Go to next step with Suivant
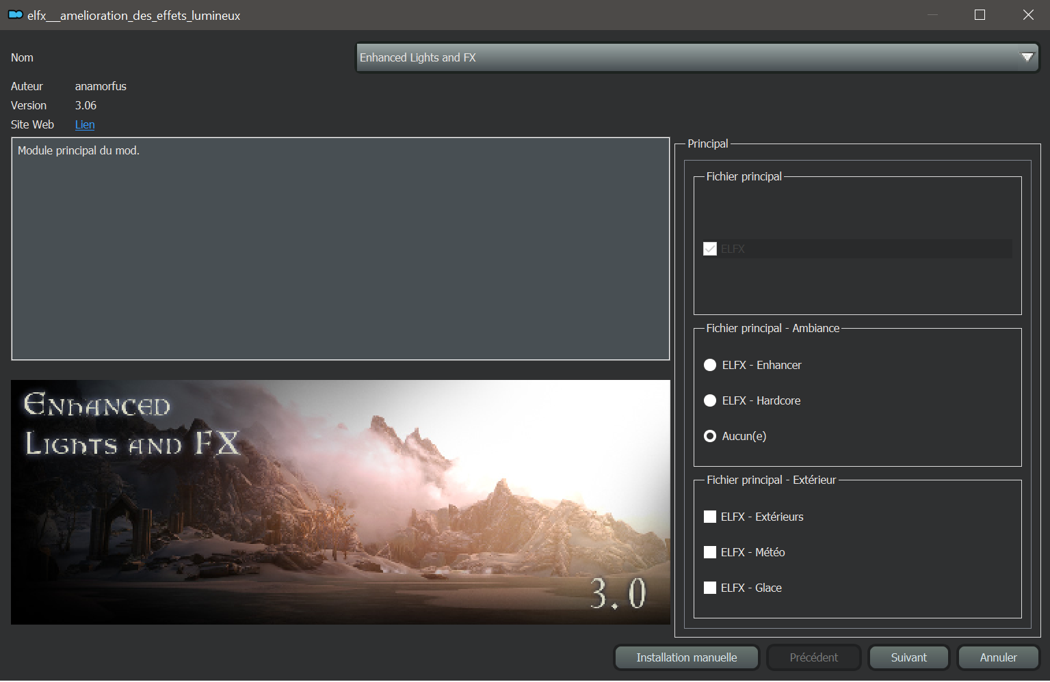The image size is (1050, 682). (x=908, y=657)
